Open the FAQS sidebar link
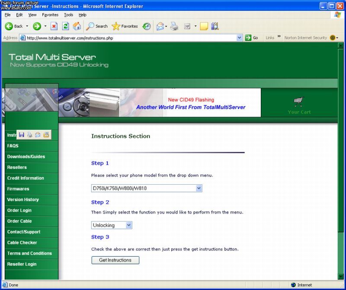The width and height of the screenshot is (346, 290). pos(13,146)
